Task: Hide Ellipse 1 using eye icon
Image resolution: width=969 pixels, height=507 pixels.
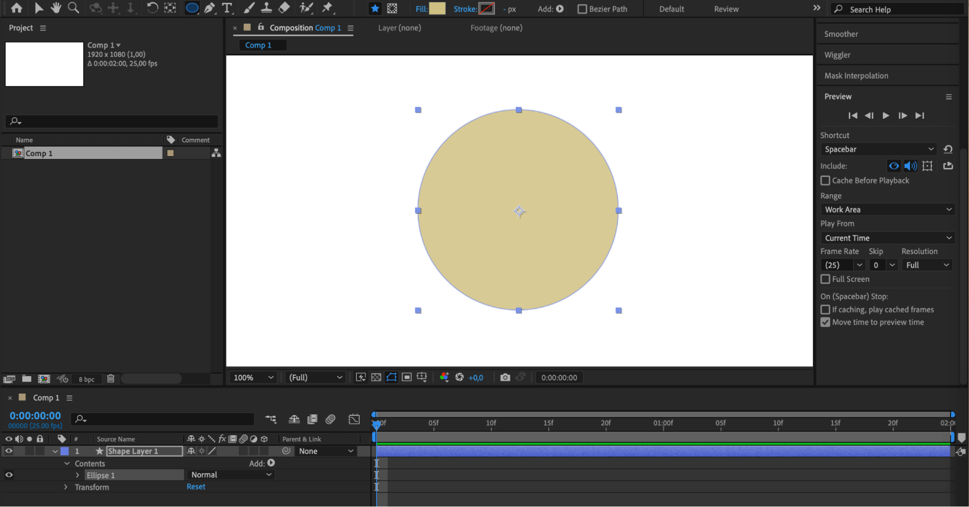Action: [x=9, y=475]
